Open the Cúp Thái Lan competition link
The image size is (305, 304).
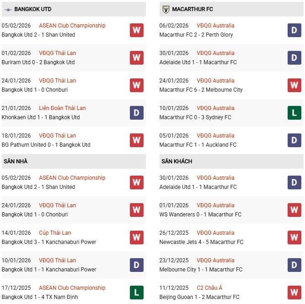[55, 233]
